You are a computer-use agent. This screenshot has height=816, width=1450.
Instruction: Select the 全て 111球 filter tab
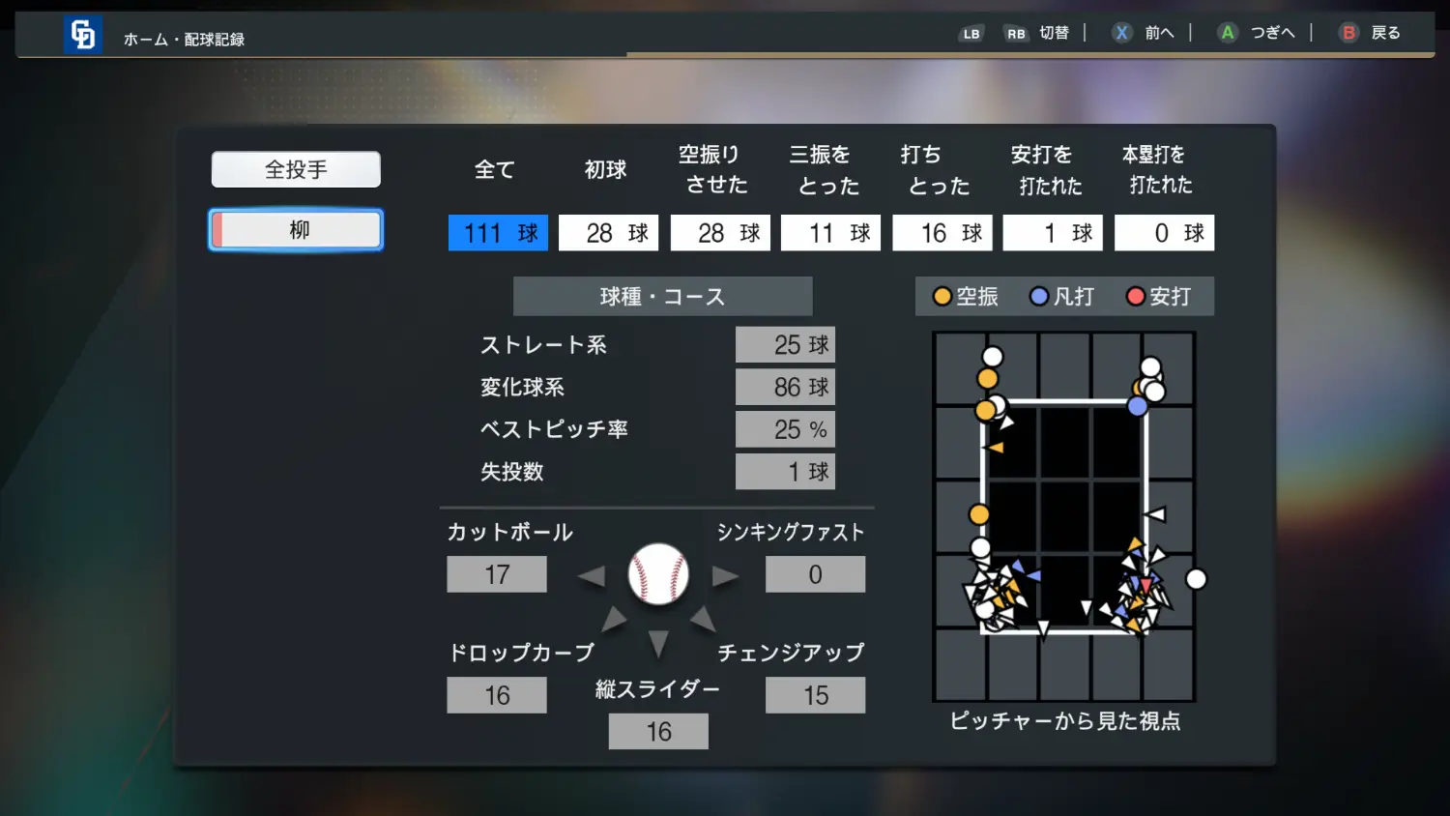click(x=498, y=233)
